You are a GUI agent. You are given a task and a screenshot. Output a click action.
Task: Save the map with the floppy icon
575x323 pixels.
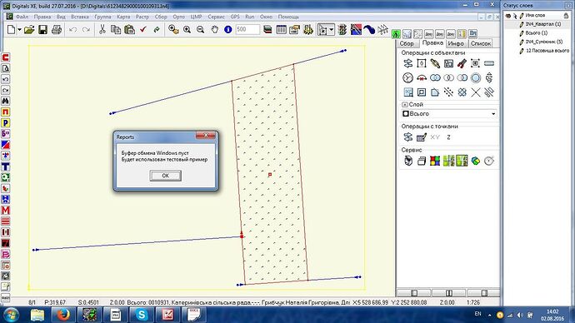42,30
